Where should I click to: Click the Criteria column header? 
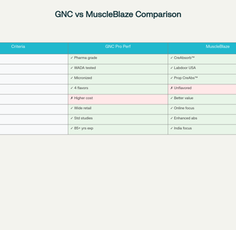pos(34,48)
